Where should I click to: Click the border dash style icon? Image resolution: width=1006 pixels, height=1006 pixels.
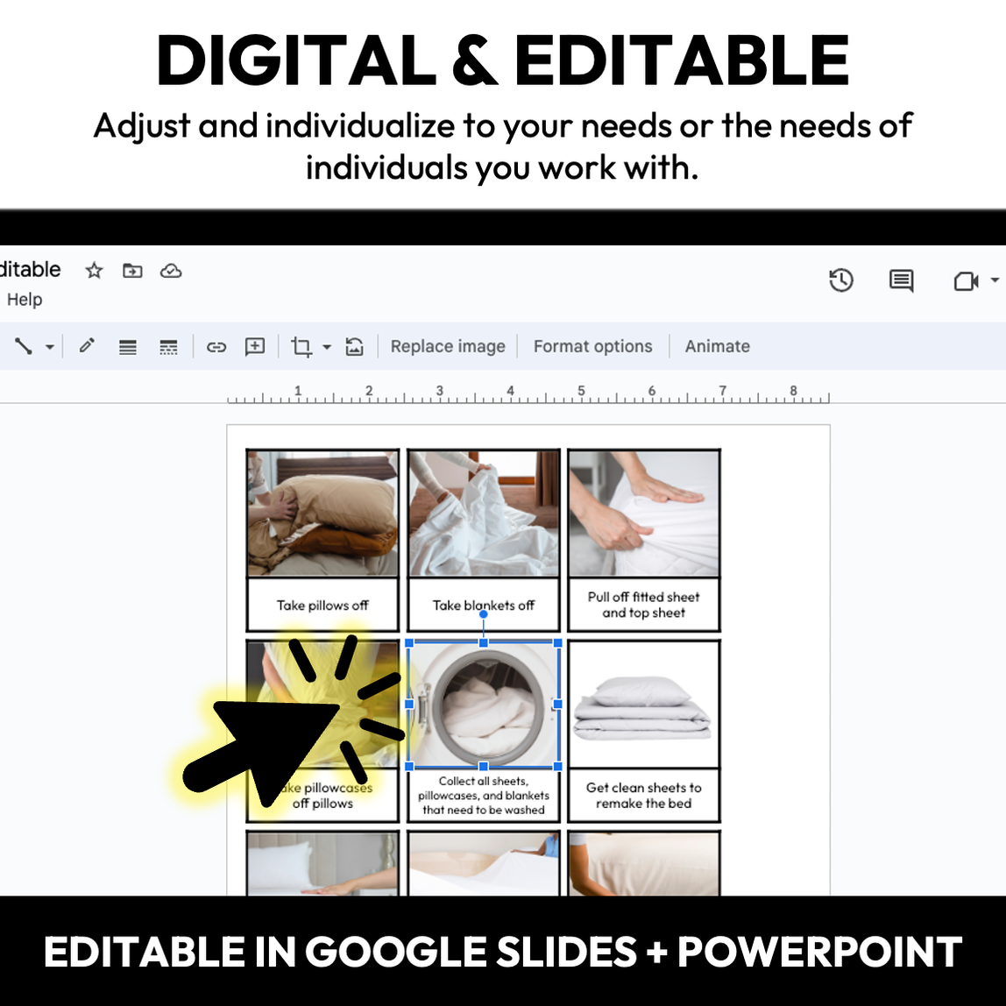pos(168,346)
